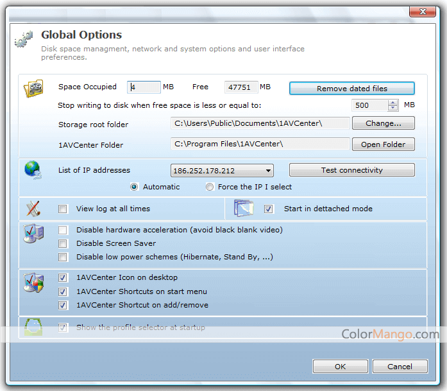
Task: Click Change storage root folder button
Action: tap(383, 123)
